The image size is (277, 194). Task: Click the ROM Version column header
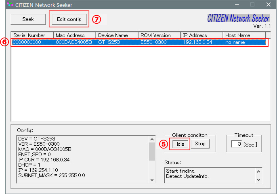(159, 35)
